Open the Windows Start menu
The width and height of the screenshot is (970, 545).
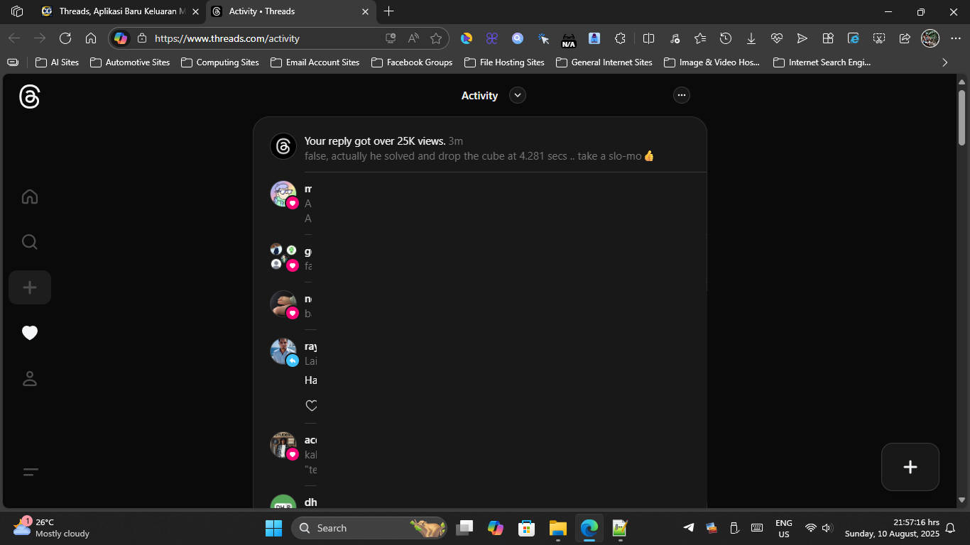273,528
